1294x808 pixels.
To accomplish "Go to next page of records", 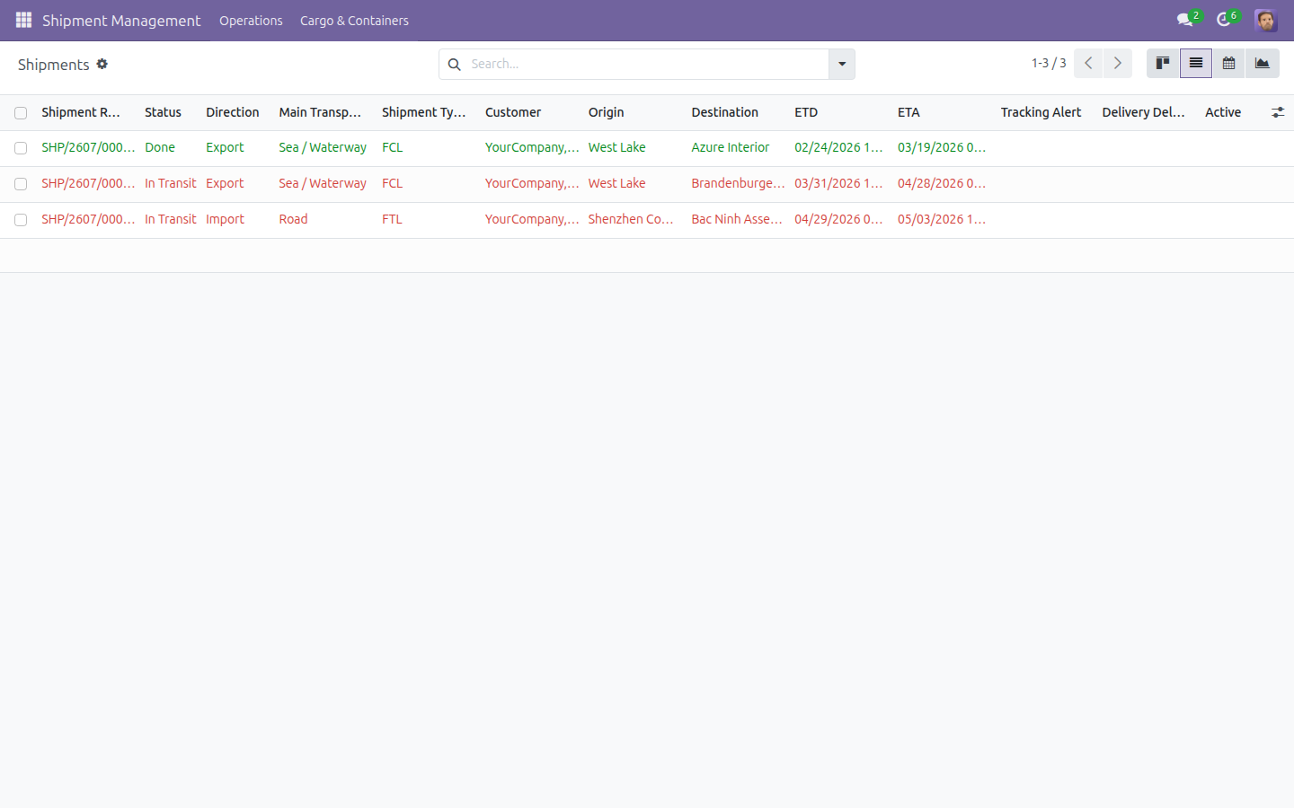I will pos(1118,63).
